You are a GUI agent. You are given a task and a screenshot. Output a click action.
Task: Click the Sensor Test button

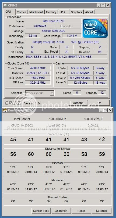click(41, 211)
